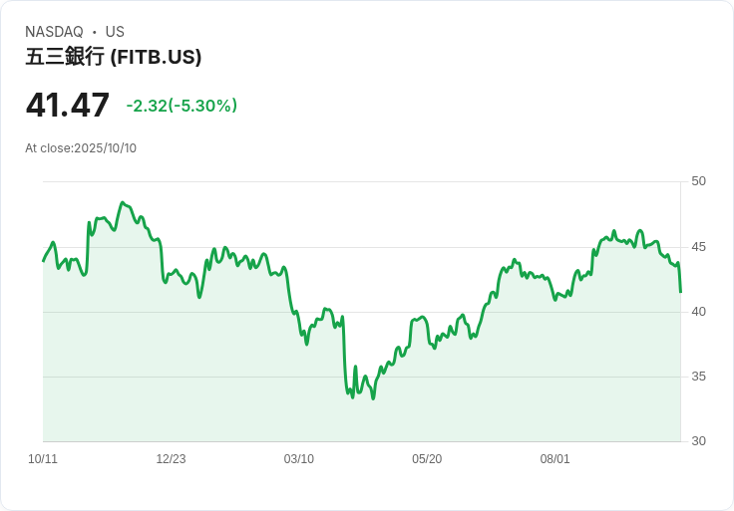
Task: Click the 35 price axis label
Action: coord(698,377)
